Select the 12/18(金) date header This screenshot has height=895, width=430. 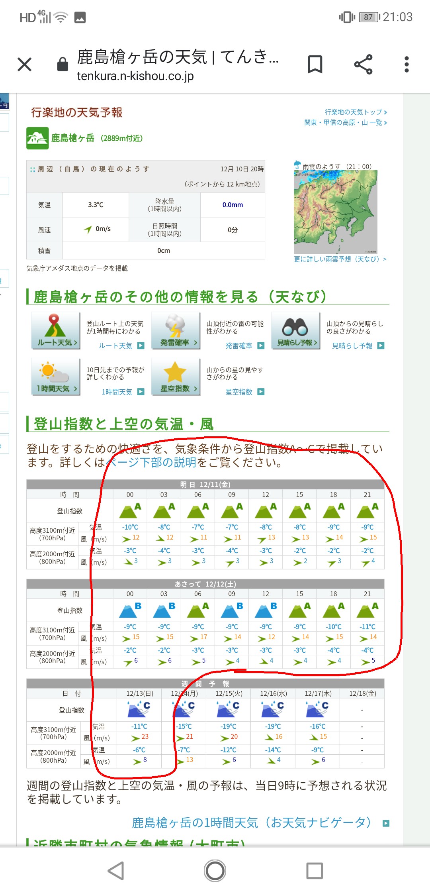pyautogui.click(x=362, y=693)
